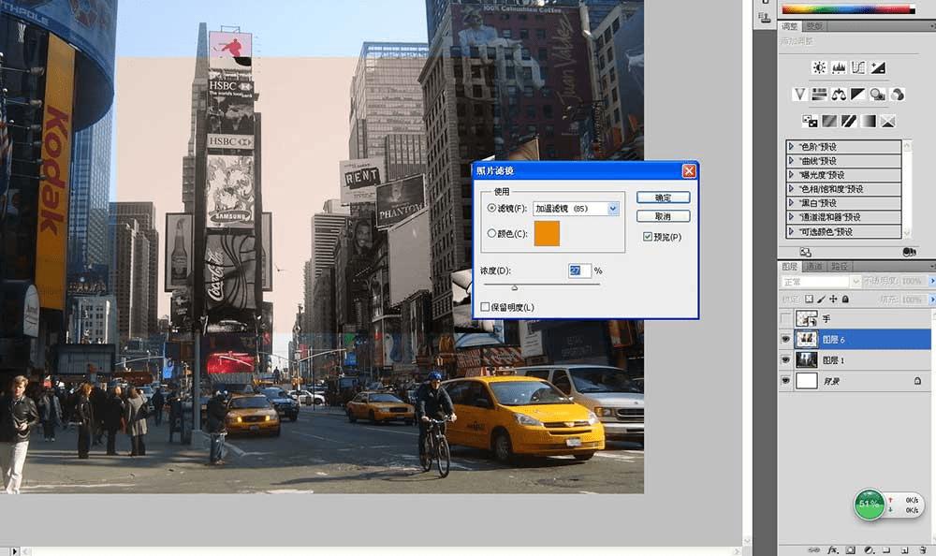This screenshot has width=936, height=556.
Task: Toggle the lock all padlock icon
Action: click(x=845, y=299)
